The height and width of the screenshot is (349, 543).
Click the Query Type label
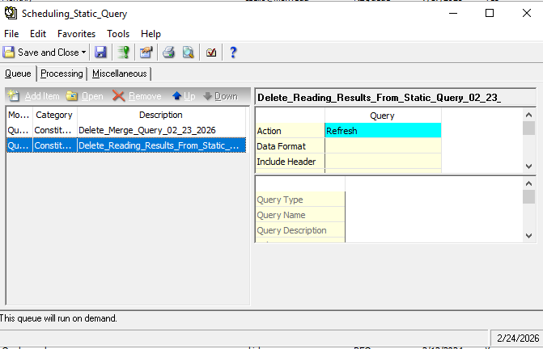[x=300, y=200]
